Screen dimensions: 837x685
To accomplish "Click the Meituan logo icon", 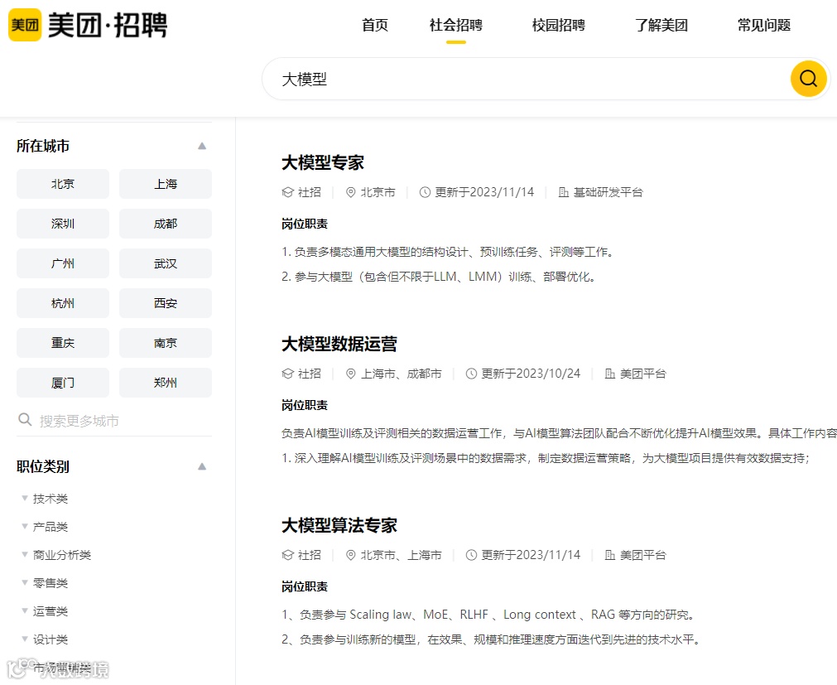I will (25, 25).
